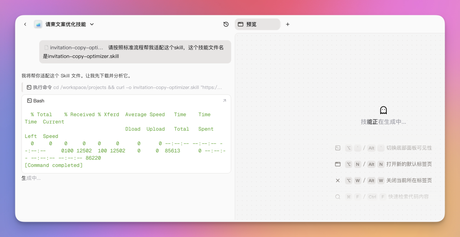Click the window icon beside 打开新的默认标签页
The width and height of the screenshot is (460, 237).
338,164
